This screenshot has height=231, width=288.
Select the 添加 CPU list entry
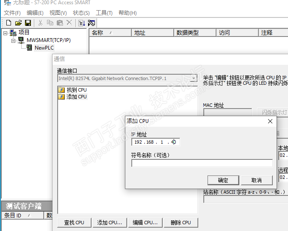[x=76, y=97]
